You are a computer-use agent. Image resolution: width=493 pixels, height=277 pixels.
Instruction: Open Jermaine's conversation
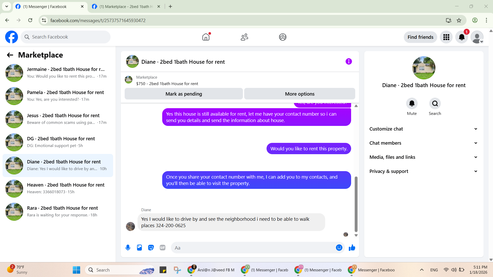[x=58, y=73]
